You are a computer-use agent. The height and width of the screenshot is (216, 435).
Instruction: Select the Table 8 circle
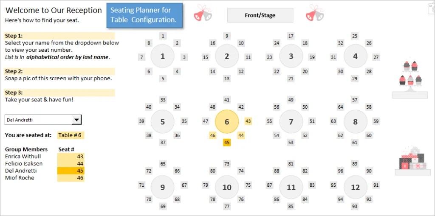(x=355, y=122)
